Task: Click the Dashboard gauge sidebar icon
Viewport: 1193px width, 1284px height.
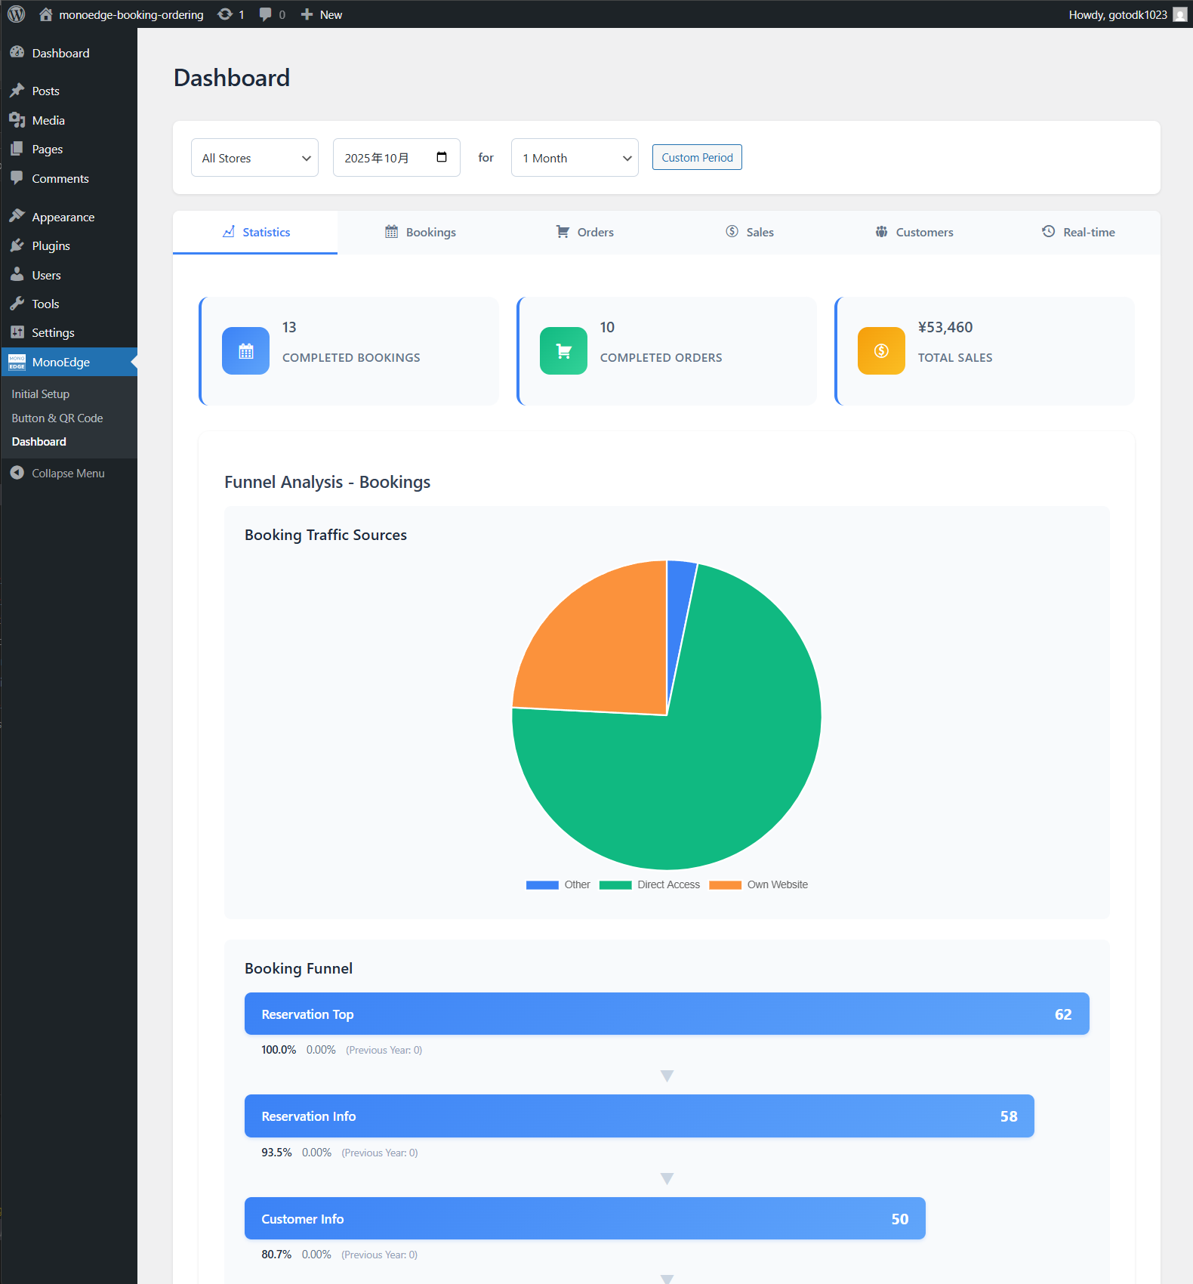Action: [x=17, y=52]
